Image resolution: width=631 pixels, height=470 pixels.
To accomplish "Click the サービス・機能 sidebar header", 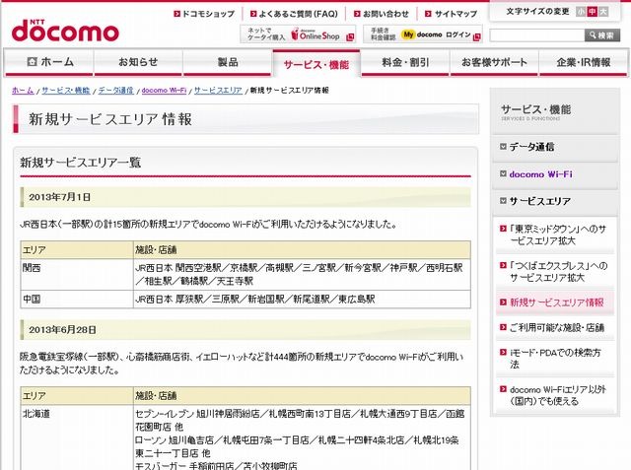I will click(536, 111).
